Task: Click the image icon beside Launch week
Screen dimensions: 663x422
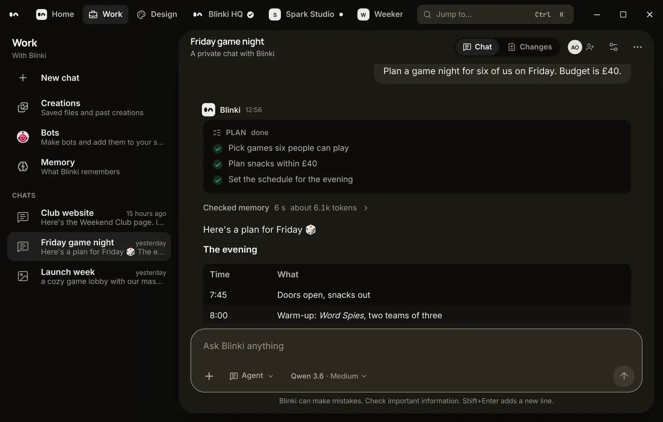Action: click(x=23, y=276)
